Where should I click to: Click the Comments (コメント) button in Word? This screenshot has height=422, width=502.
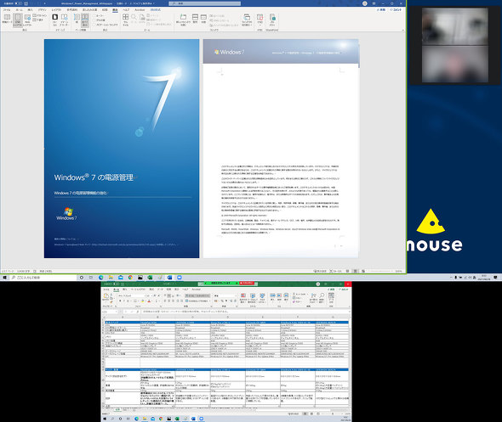[396, 10]
